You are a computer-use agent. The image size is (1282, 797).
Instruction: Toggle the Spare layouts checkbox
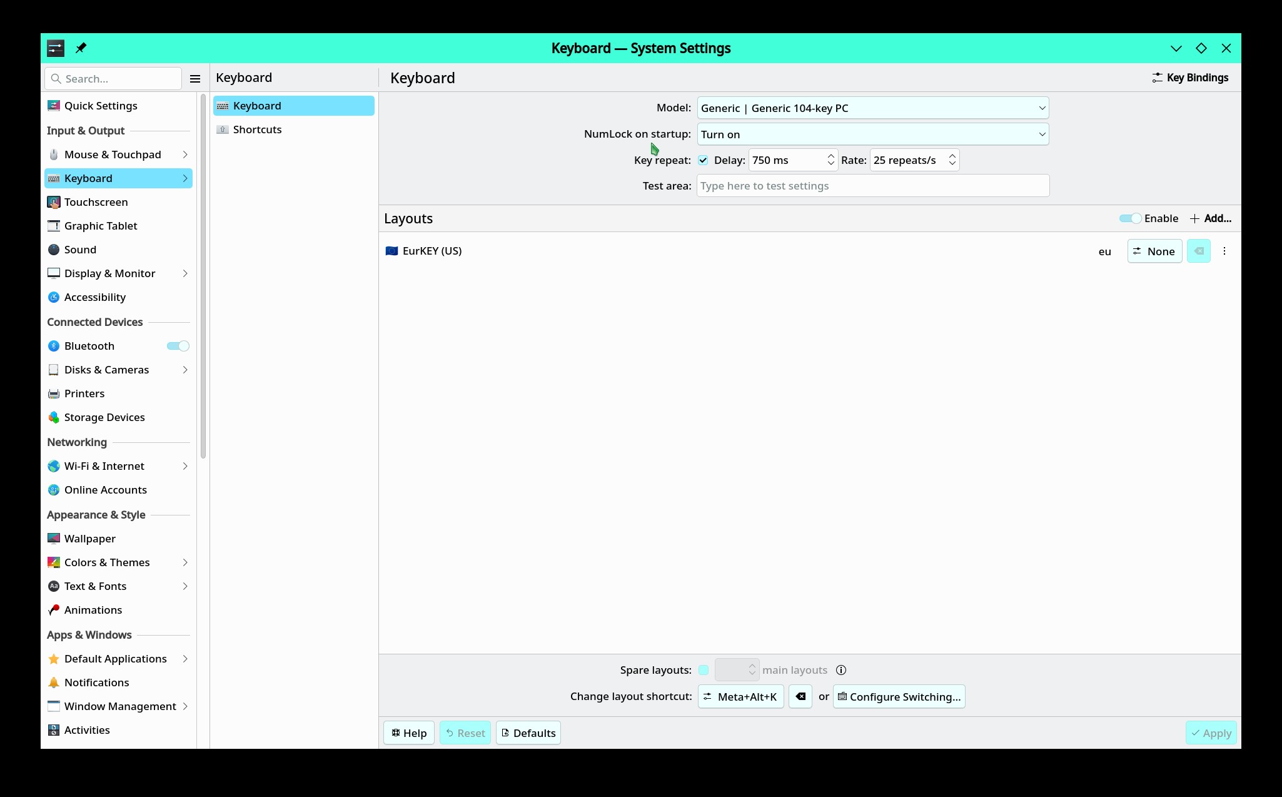coord(704,670)
